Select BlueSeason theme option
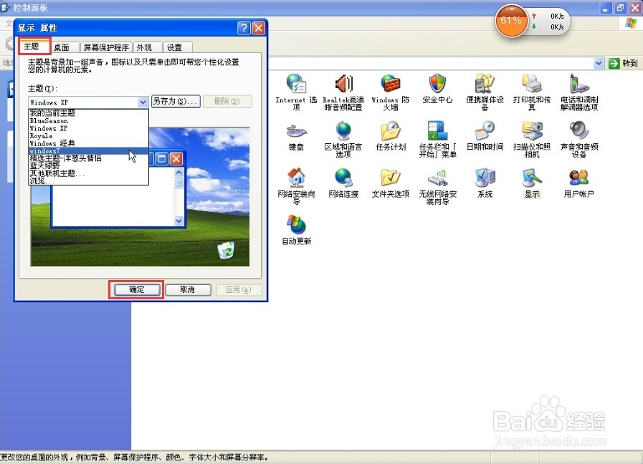643x464 pixels. [88, 121]
